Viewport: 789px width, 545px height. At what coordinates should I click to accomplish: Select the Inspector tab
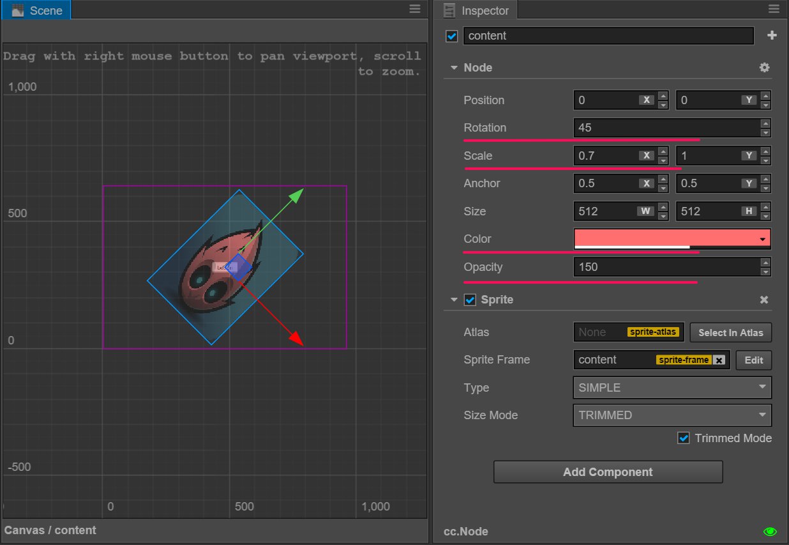(x=477, y=10)
